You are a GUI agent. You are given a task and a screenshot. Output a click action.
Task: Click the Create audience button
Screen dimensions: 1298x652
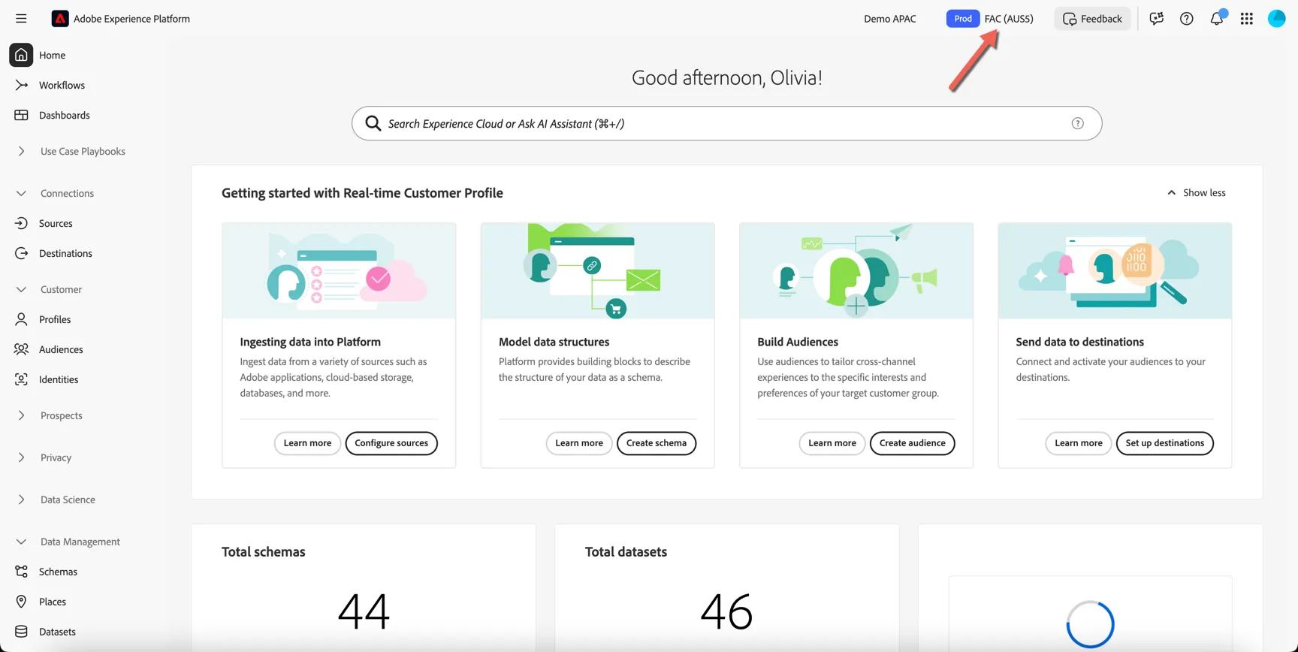pos(913,443)
